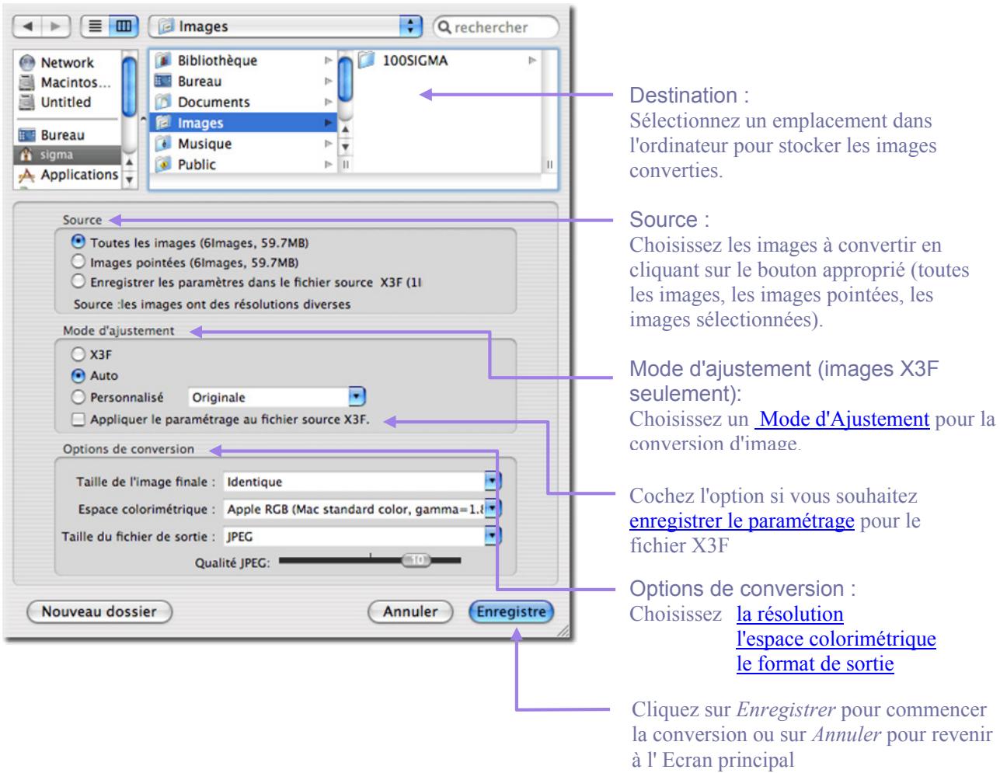Screen dimensions: 1000x773
Task: Expand the Musique folder arrow
Action: [329, 144]
